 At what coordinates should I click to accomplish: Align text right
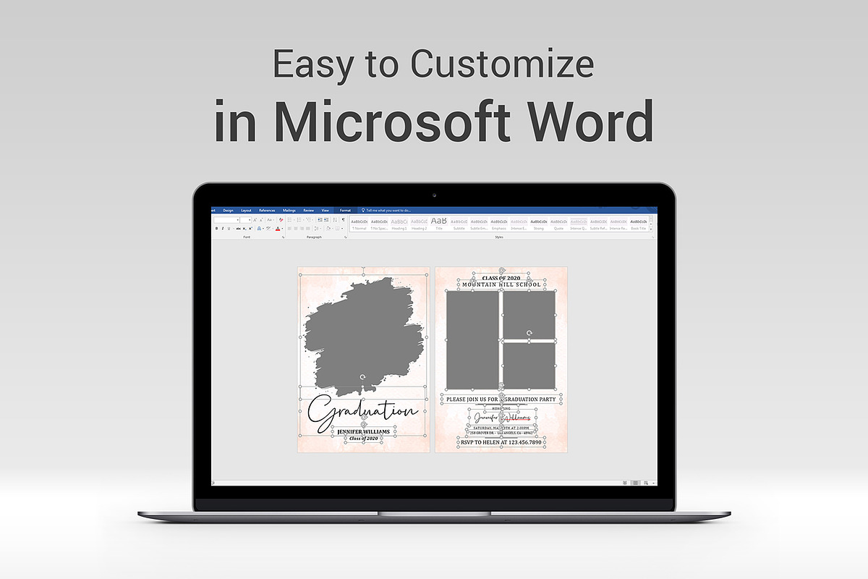302,229
